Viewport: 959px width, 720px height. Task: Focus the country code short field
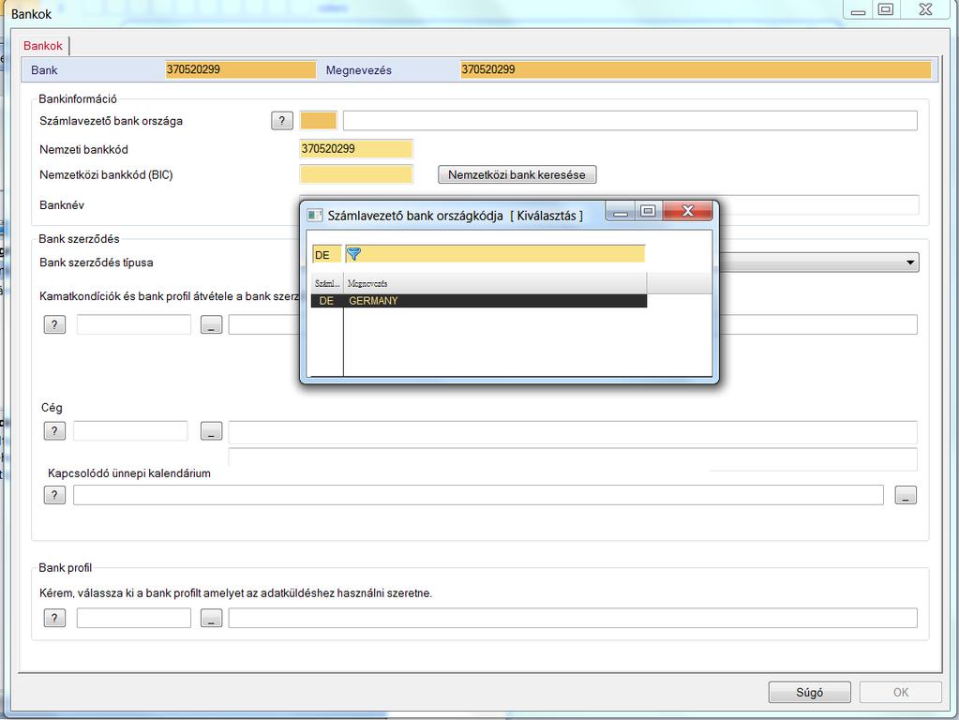tap(318, 121)
